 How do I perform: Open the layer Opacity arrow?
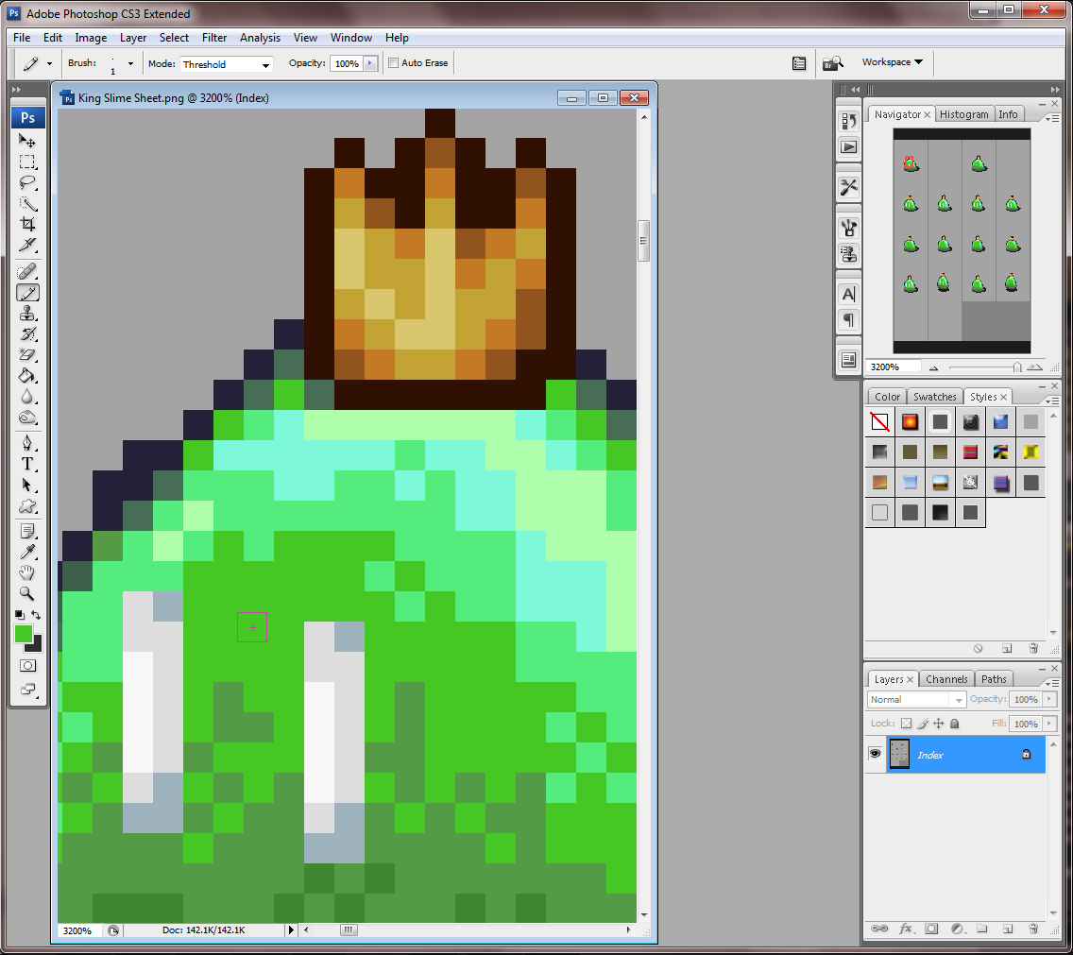(x=1049, y=699)
